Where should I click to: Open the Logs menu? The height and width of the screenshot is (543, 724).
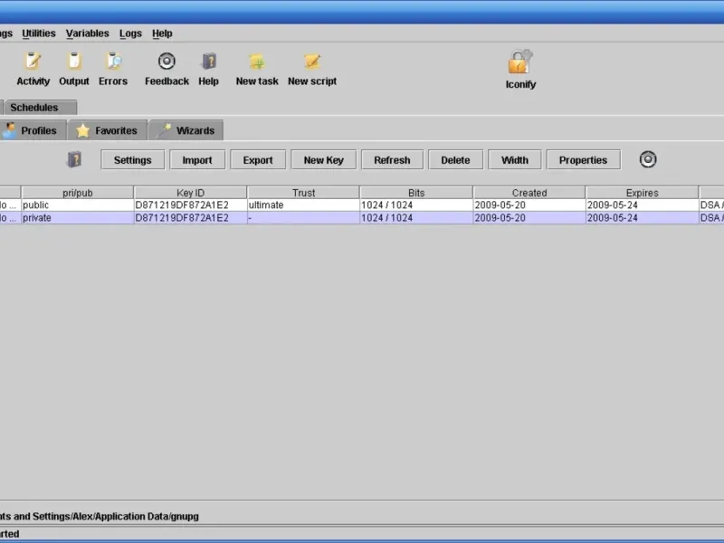pos(130,33)
